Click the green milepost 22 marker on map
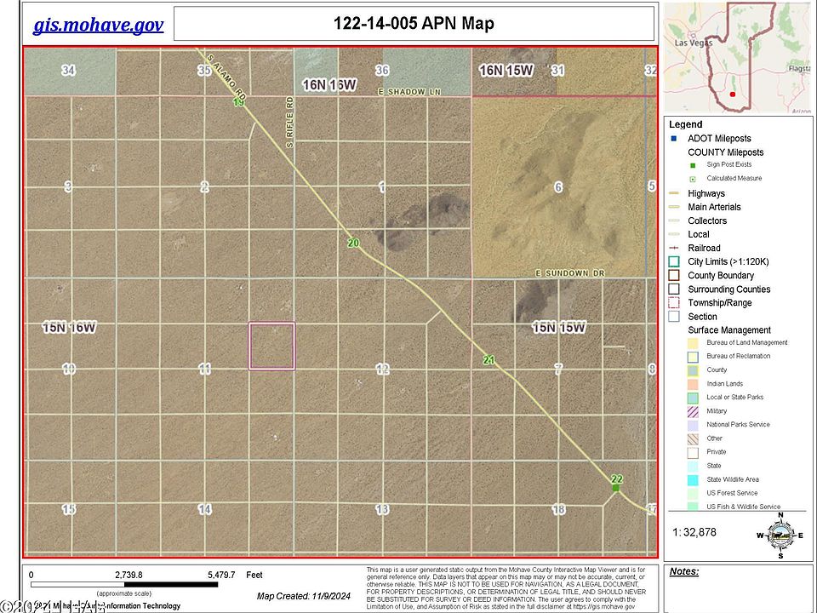 (615, 487)
